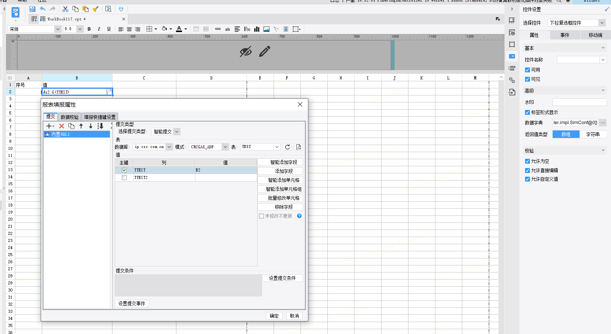The height and width of the screenshot is (334, 611).
Task: Click the bold B icon
Action: click(89, 29)
